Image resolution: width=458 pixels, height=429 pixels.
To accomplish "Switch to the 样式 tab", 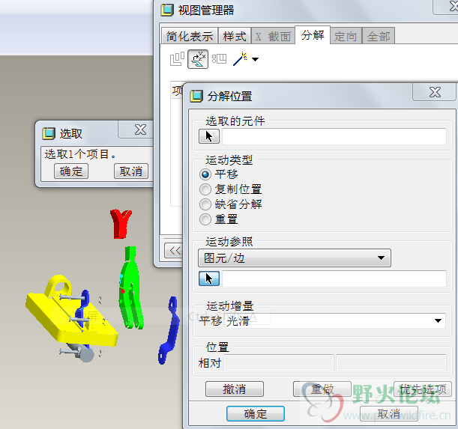I will (x=235, y=36).
